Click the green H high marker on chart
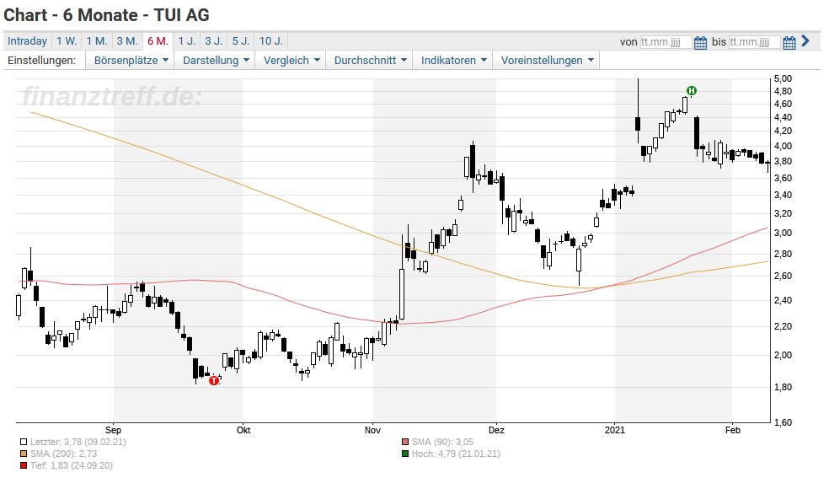 point(691,91)
